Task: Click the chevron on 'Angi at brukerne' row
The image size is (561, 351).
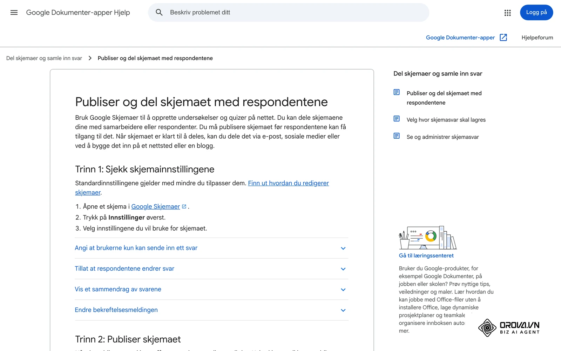Action: (x=343, y=249)
